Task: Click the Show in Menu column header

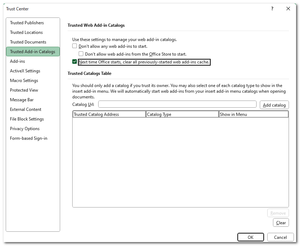Action: tap(253, 114)
